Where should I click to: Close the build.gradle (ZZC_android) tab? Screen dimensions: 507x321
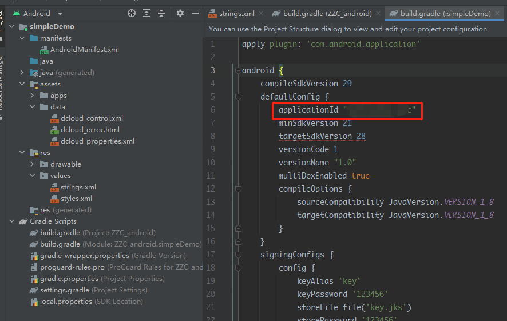point(379,13)
